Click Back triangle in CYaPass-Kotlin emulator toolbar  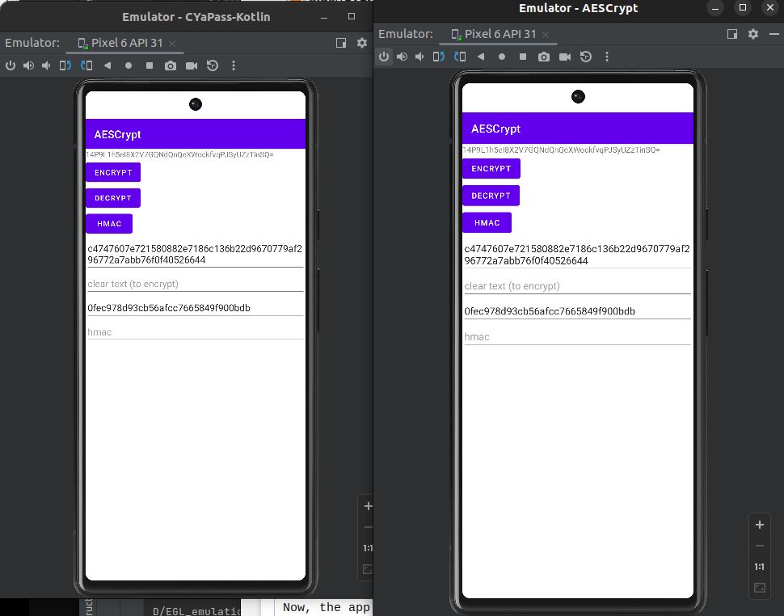107,65
